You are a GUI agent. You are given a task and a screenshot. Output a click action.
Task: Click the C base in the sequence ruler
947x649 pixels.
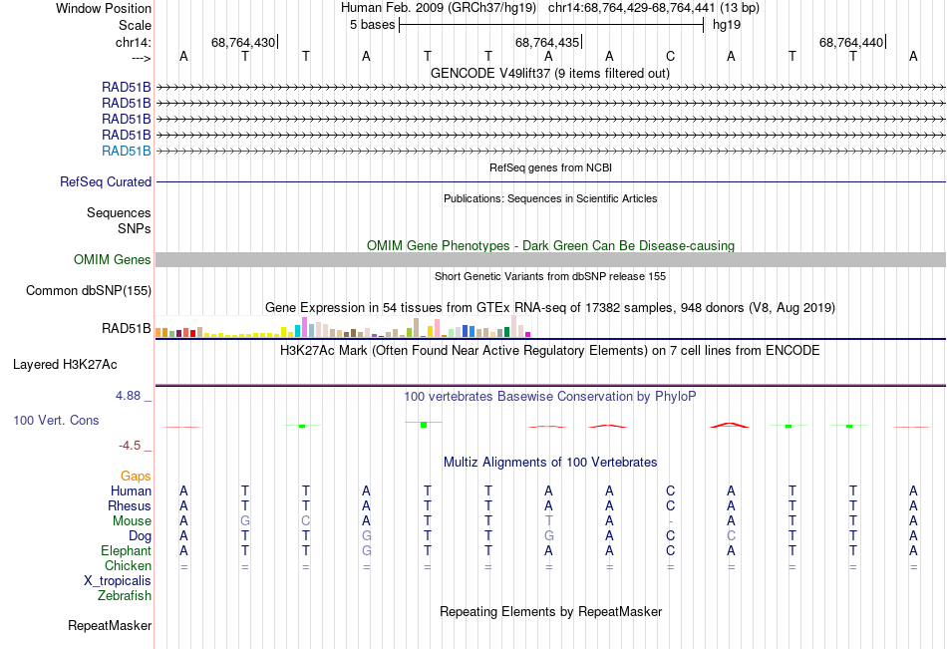coord(671,56)
